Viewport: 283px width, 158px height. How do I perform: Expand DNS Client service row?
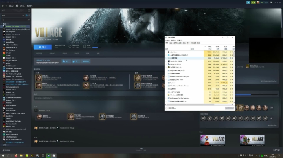click(x=166, y=80)
